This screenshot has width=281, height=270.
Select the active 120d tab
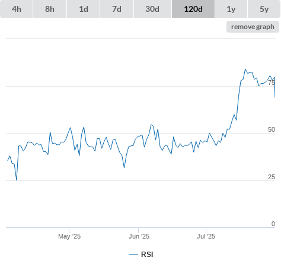(193, 9)
